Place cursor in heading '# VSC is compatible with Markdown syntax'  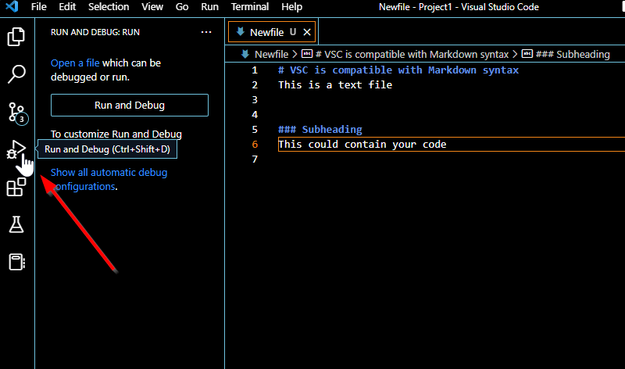(x=398, y=70)
